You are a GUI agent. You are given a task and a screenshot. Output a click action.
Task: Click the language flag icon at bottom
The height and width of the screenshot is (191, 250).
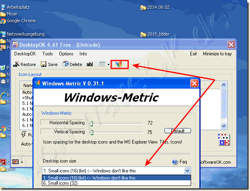pyautogui.click(x=15, y=162)
